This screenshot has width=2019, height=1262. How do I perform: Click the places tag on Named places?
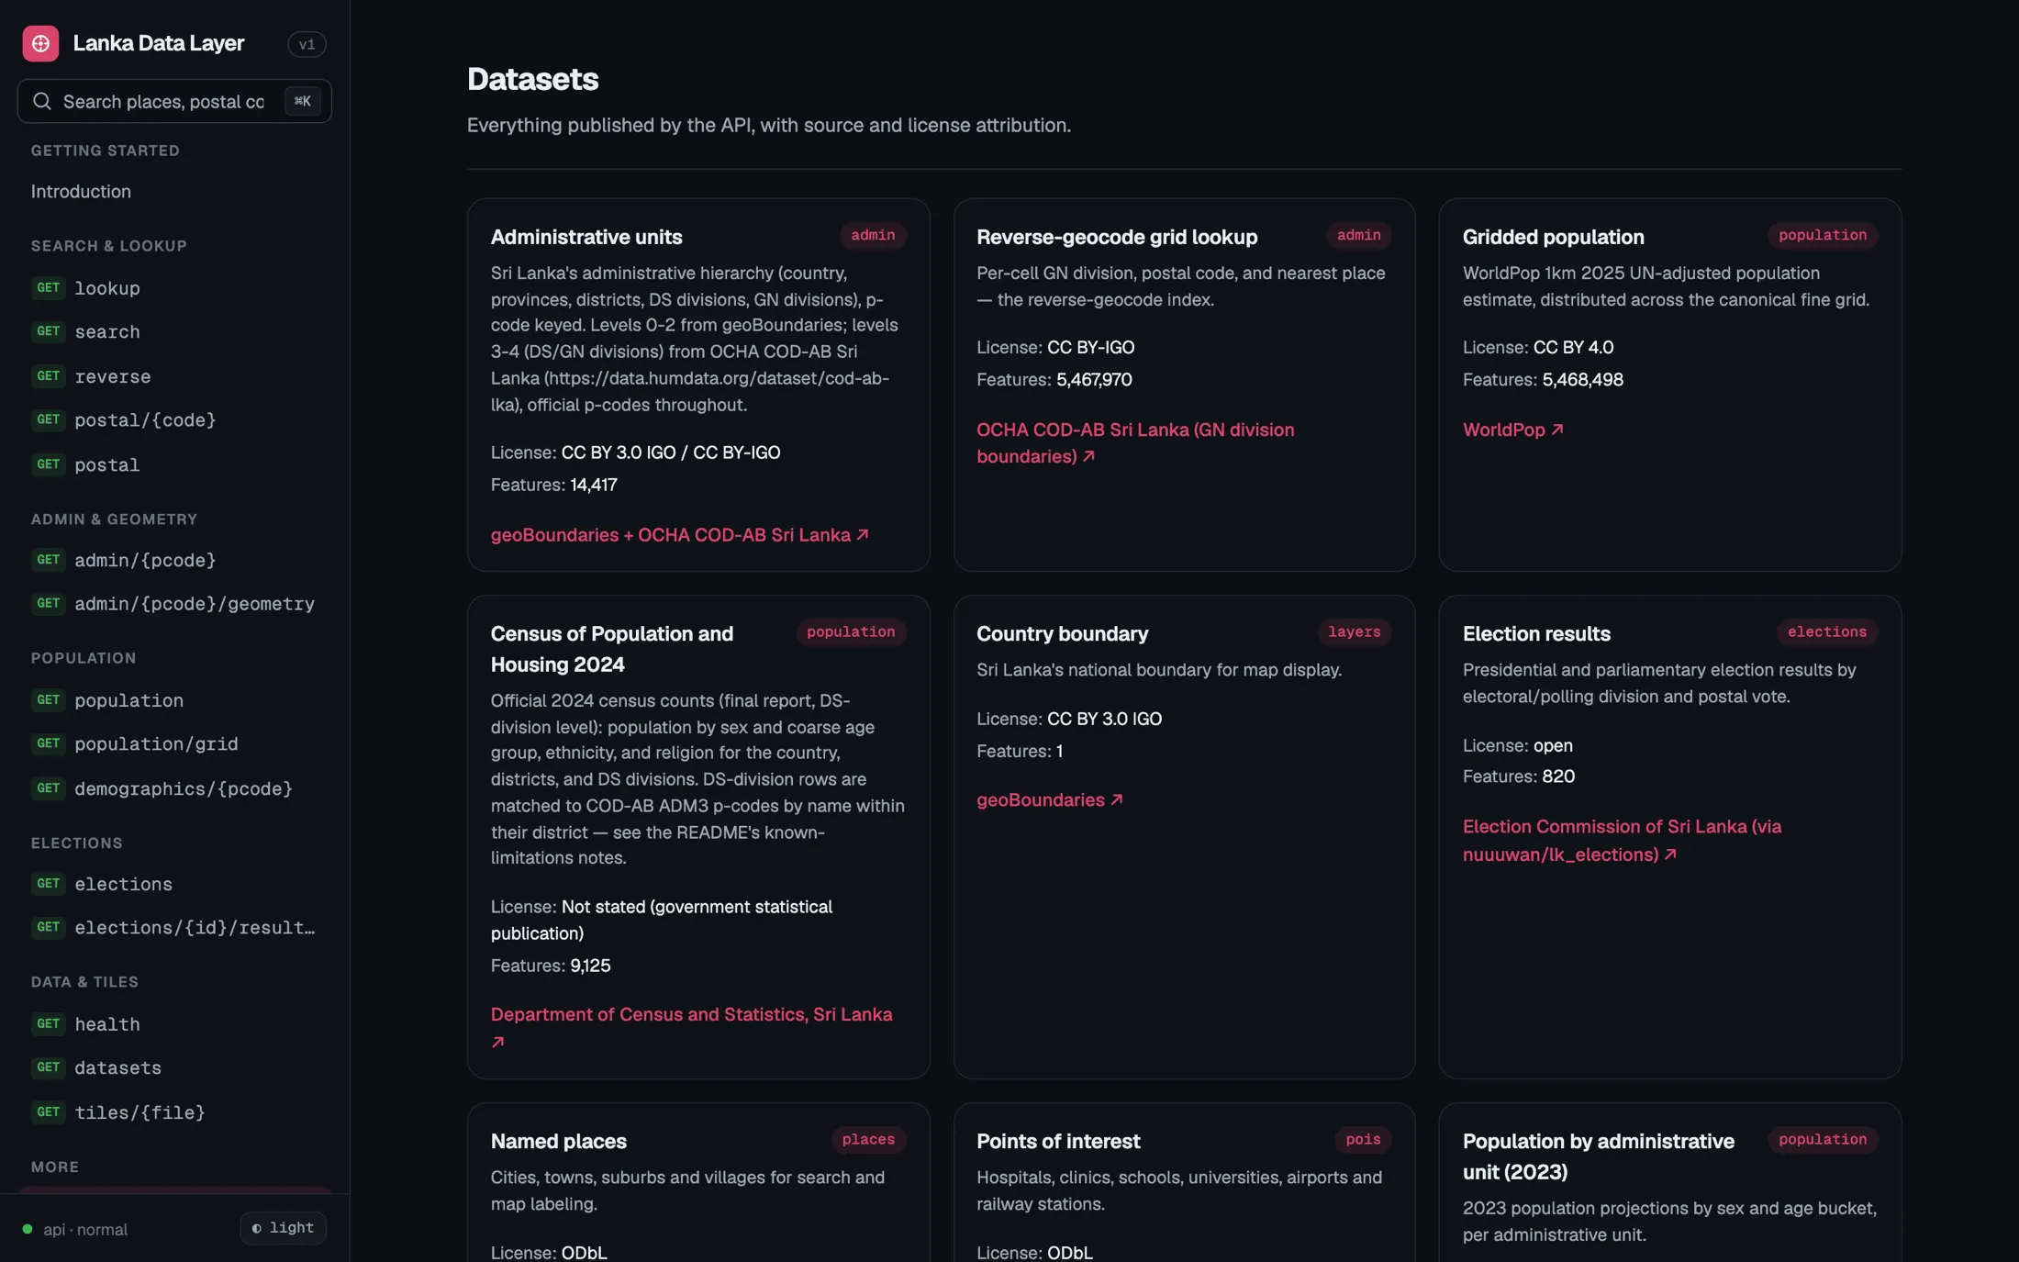868,1140
